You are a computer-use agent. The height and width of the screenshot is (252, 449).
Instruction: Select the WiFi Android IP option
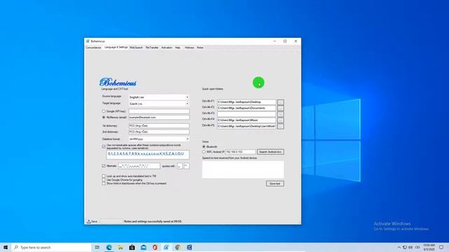pyautogui.click(x=204, y=152)
